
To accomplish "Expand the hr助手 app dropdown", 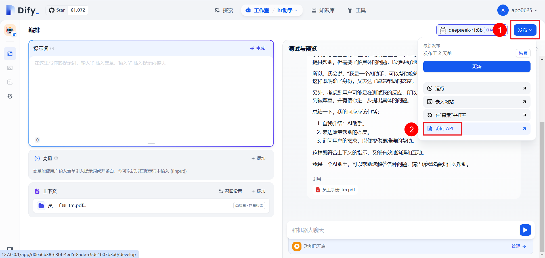I will [x=287, y=10].
